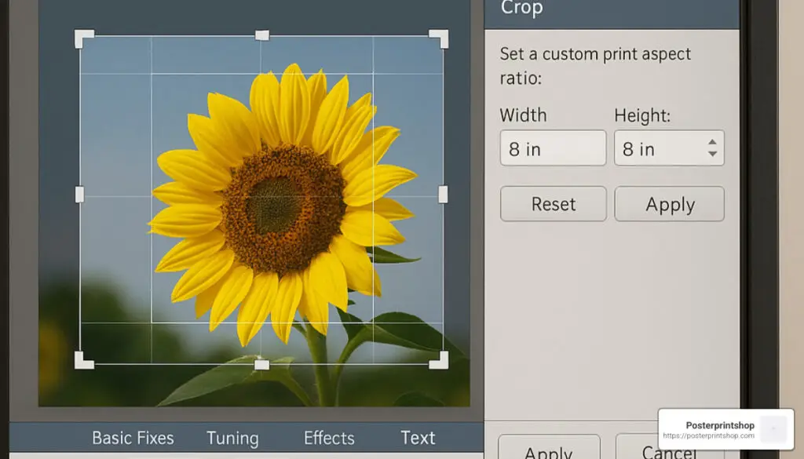This screenshot has height=459, width=804.
Task: Click the bottom-right crop corner handle
Action: point(440,360)
